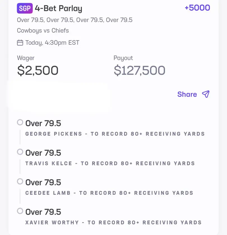227x235 pixels.
Task: Select the Travis Kelce leg status circle
Action: point(20,152)
